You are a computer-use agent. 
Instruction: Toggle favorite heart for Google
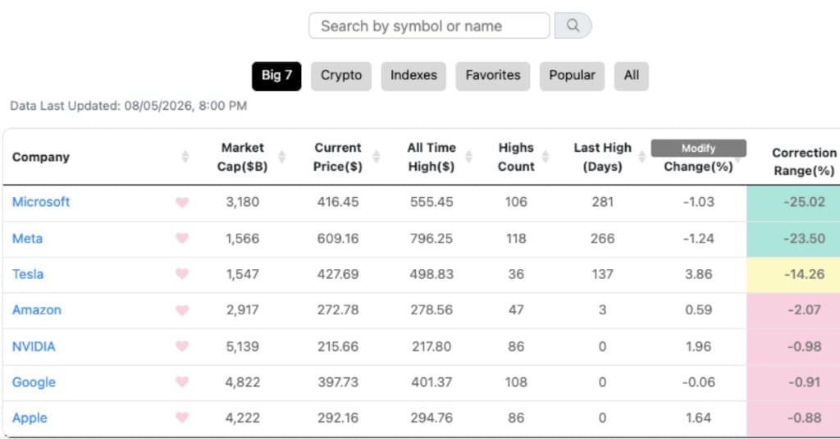(x=182, y=382)
